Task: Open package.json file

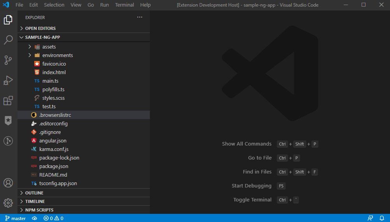Action: click(x=84, y=166)
